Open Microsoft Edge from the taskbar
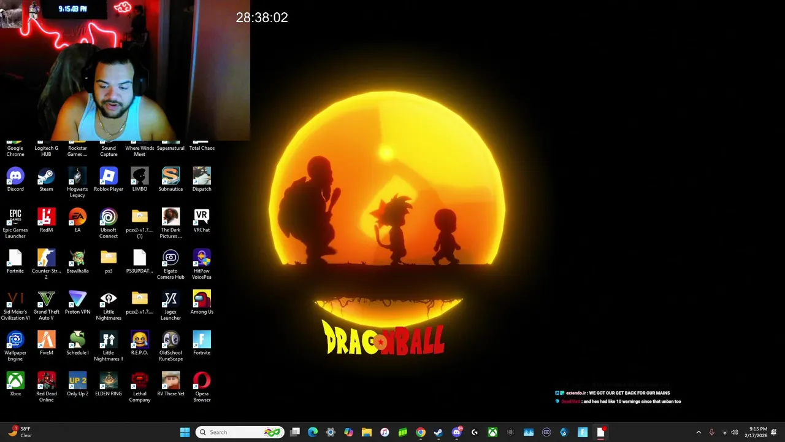785x442 pixels. [313, 432]
